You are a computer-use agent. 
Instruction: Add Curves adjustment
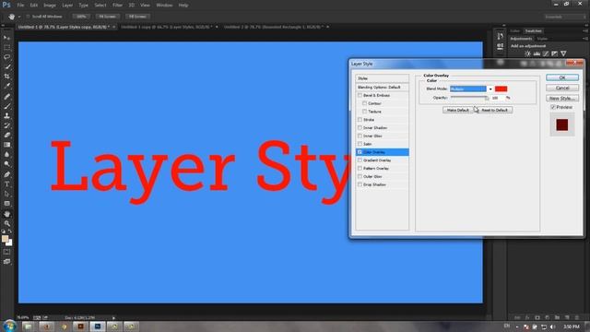[546, 53]
